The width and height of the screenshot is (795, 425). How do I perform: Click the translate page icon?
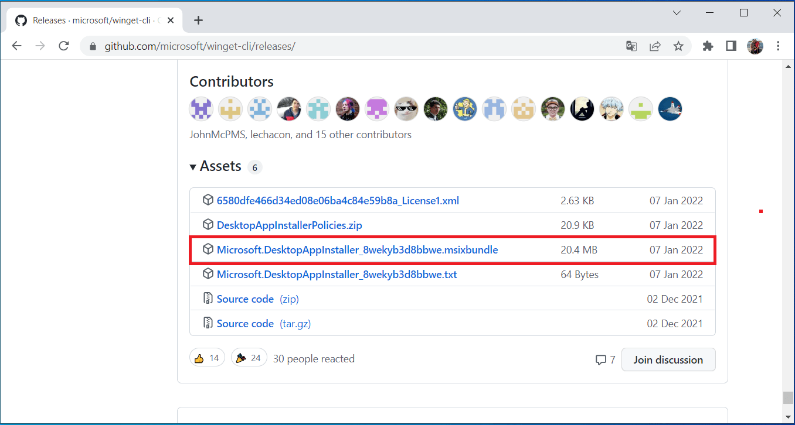(x=631, y=46)
